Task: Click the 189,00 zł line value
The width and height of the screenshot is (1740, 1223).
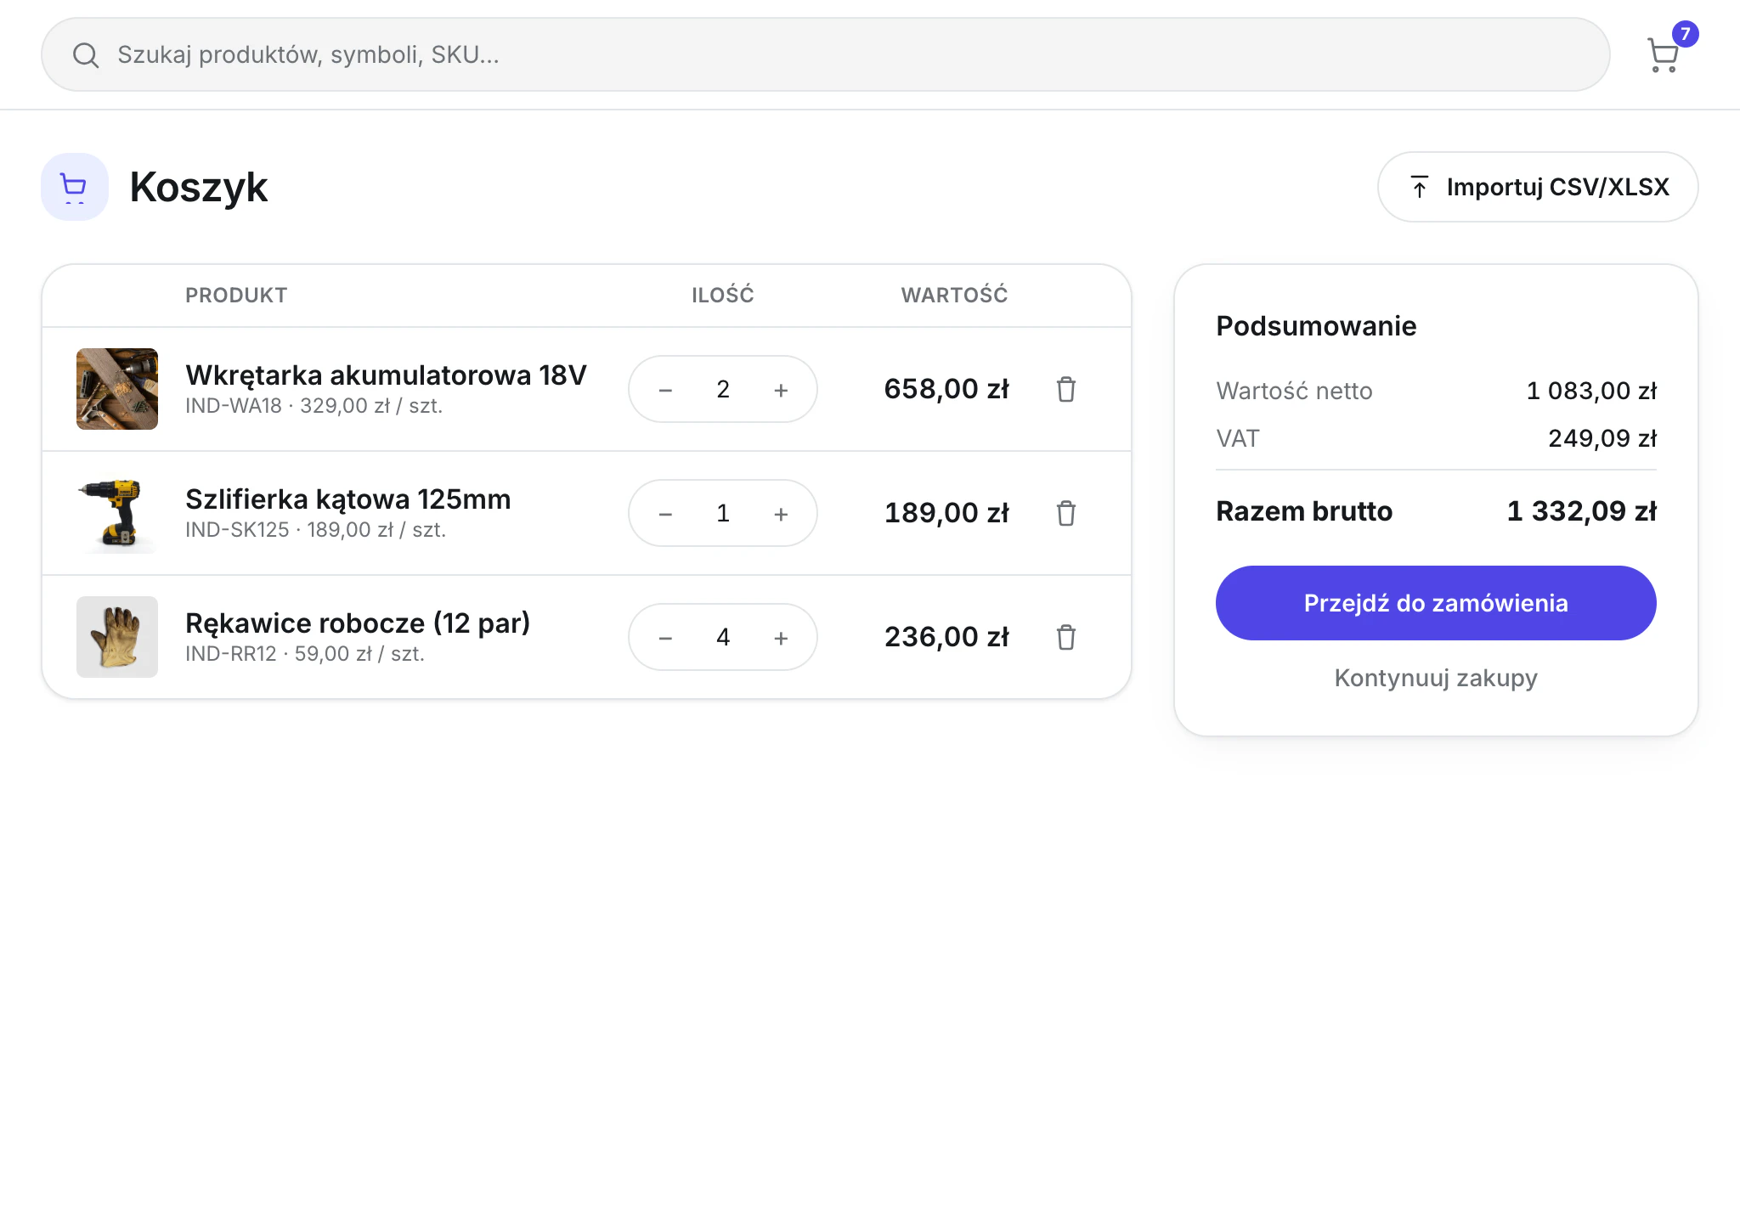Action: [946, 513]
